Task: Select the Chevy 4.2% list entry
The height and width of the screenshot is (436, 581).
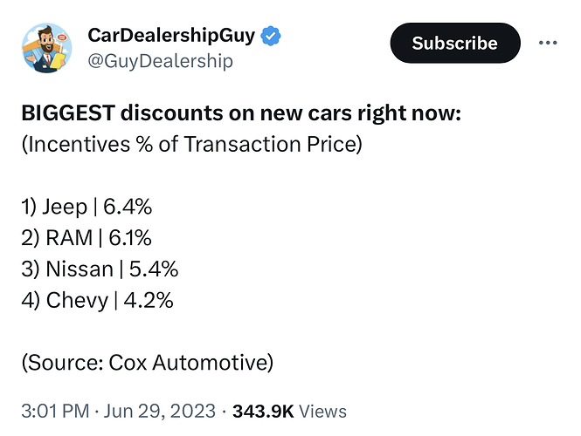Action: tap(98, 300)
